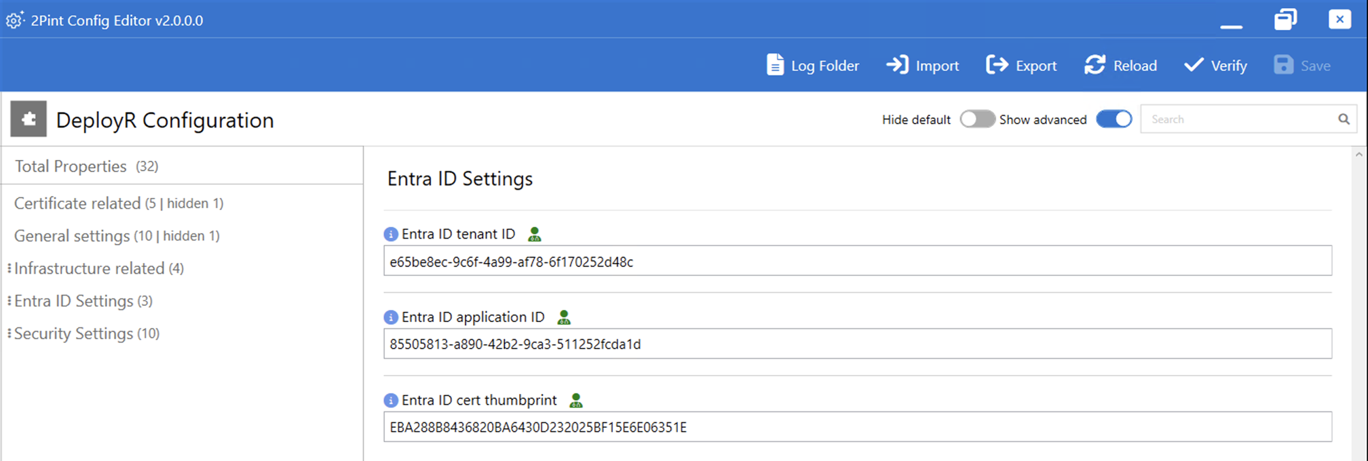Screen dimensions: 1368x461
Task: Click green user icon next to cert thumbprint
Action: pyautogui.click(x=576, y=401)
